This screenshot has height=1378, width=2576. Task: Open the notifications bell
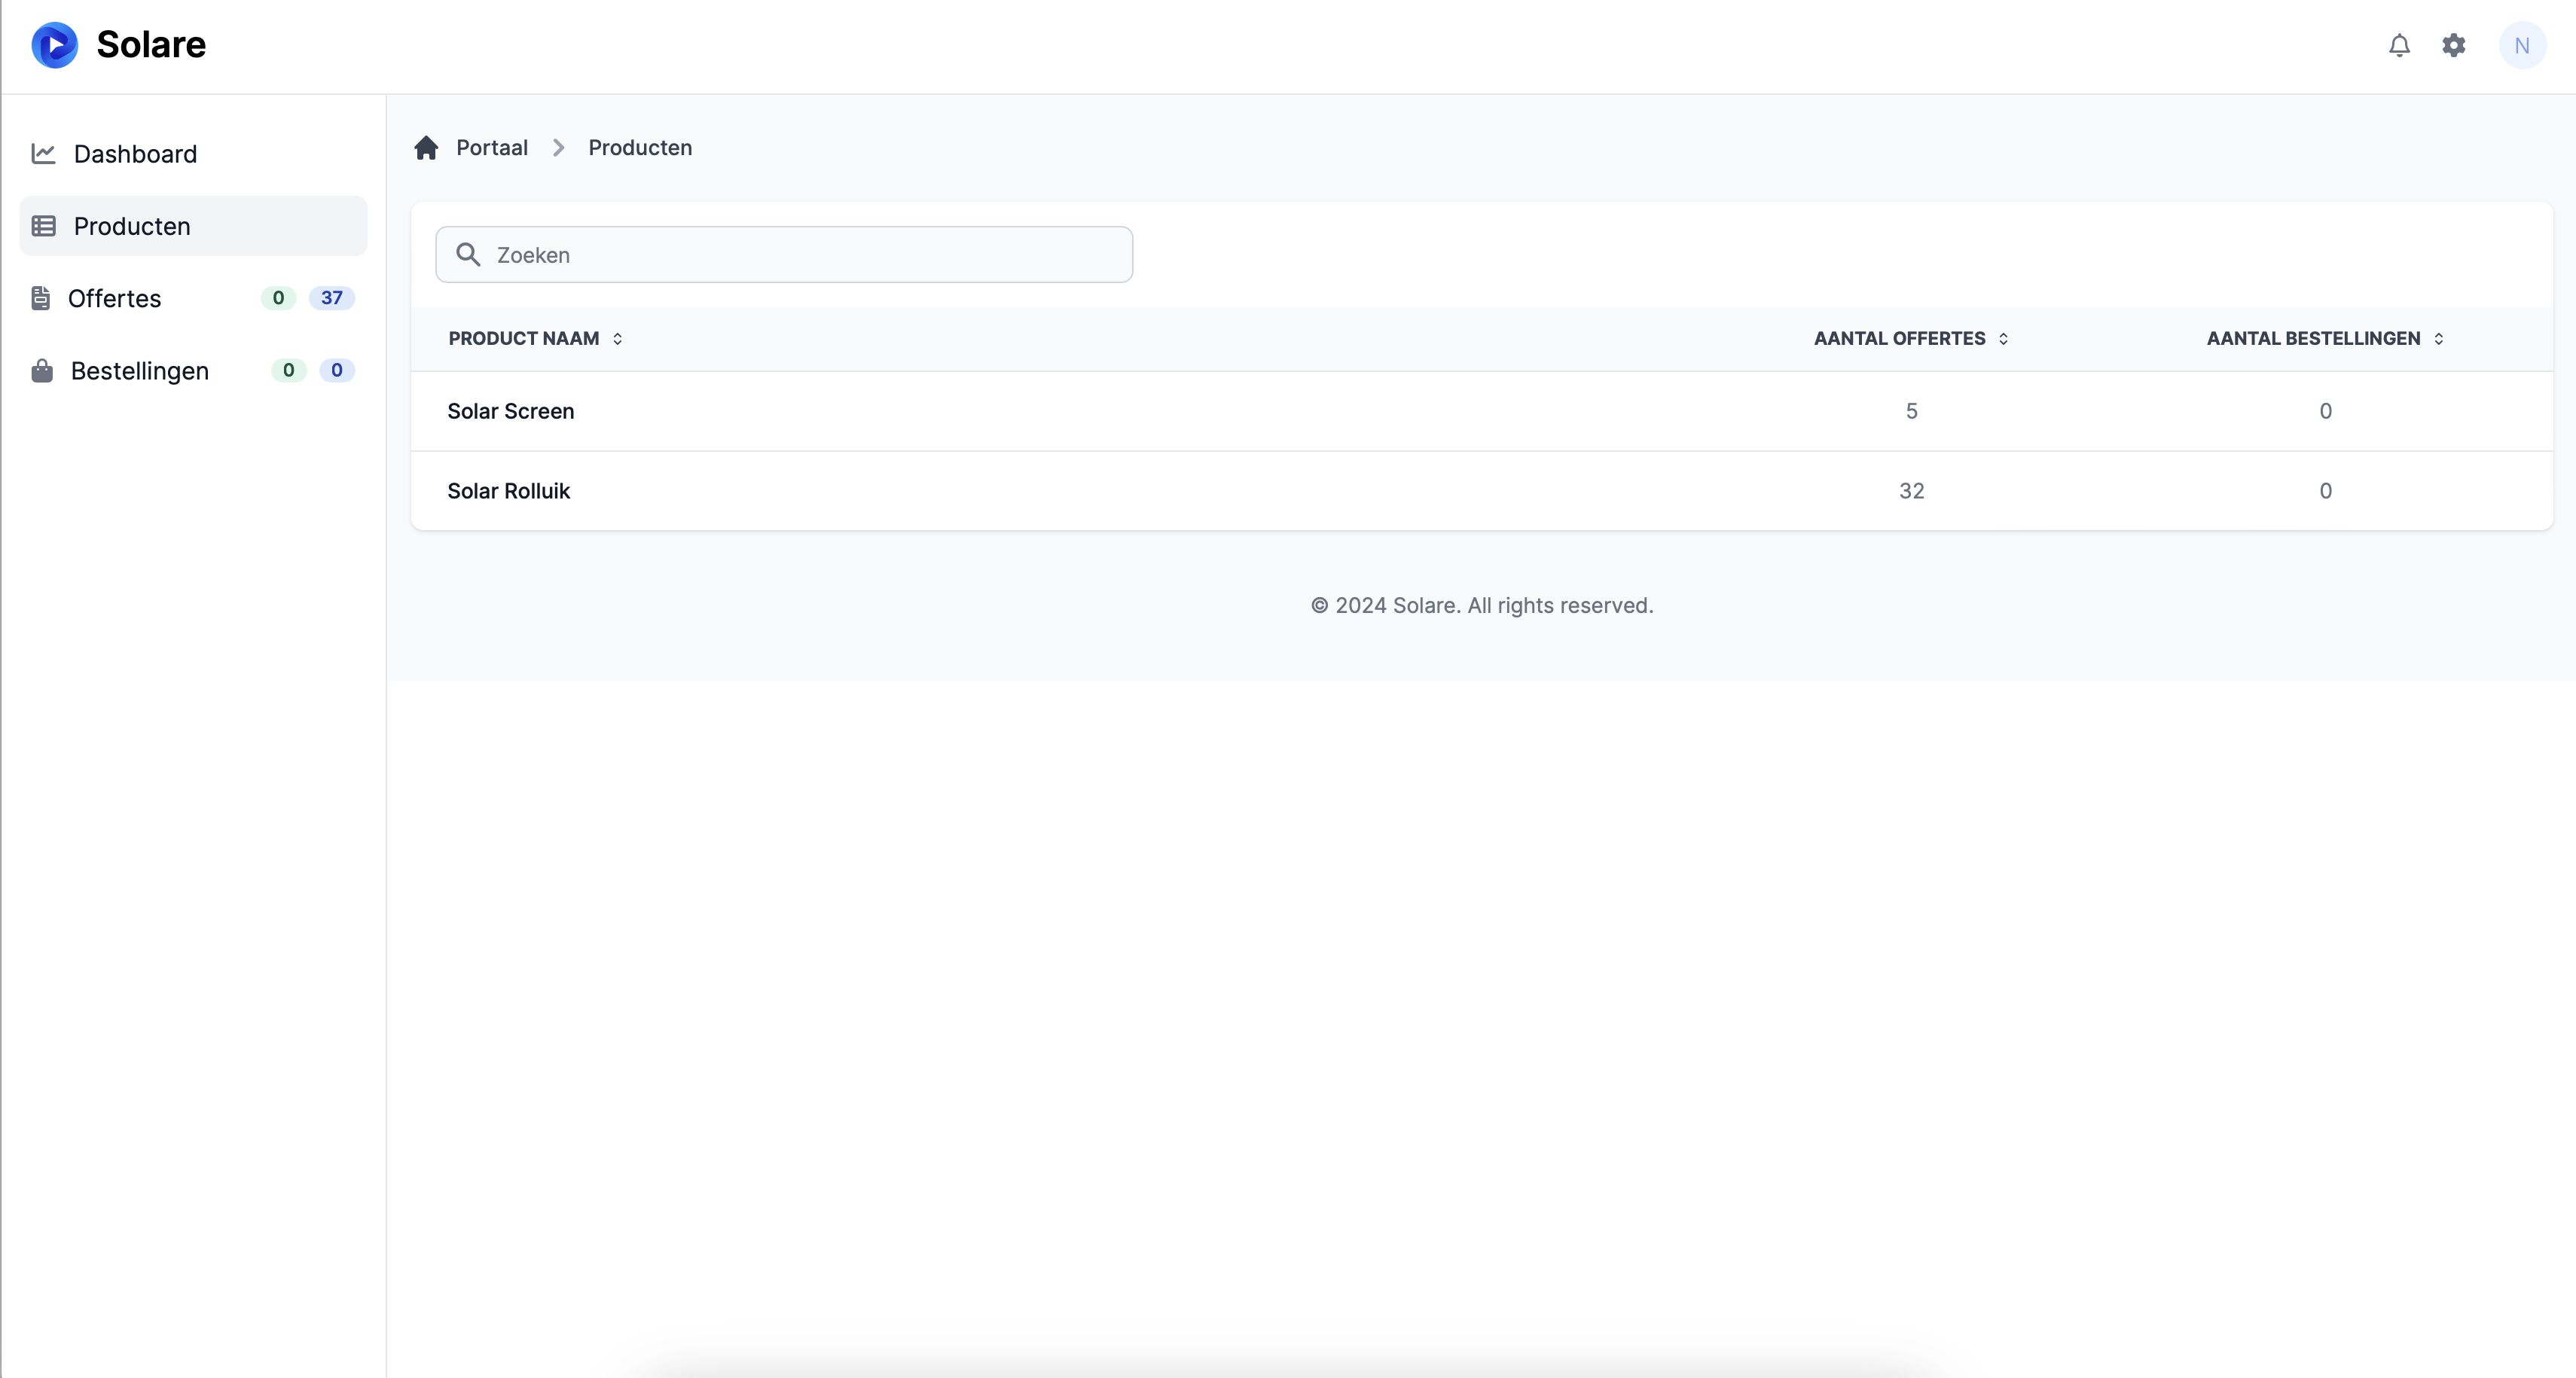(x=2399, y=45)
